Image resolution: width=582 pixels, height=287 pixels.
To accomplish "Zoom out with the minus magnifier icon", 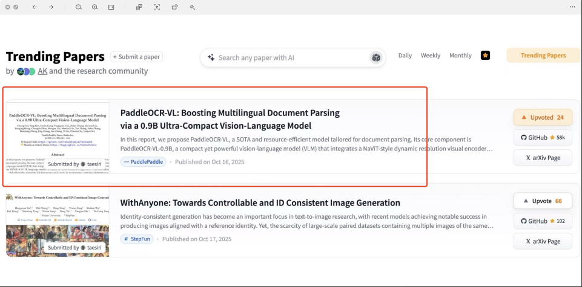I will (x=78, y=7).
